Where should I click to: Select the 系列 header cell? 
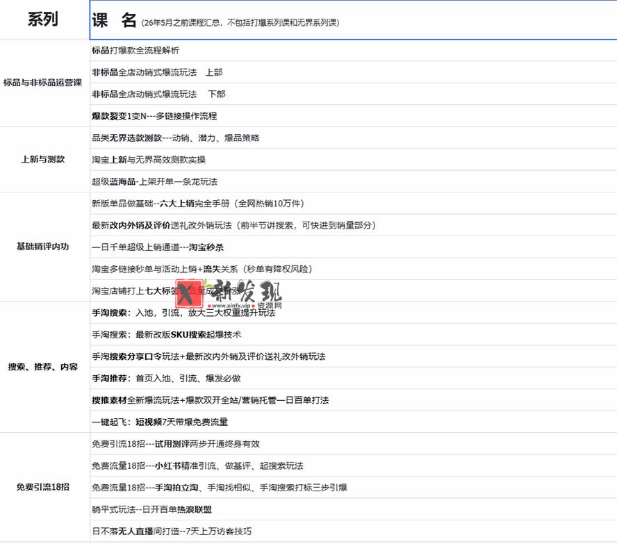(x=44, y=19)
